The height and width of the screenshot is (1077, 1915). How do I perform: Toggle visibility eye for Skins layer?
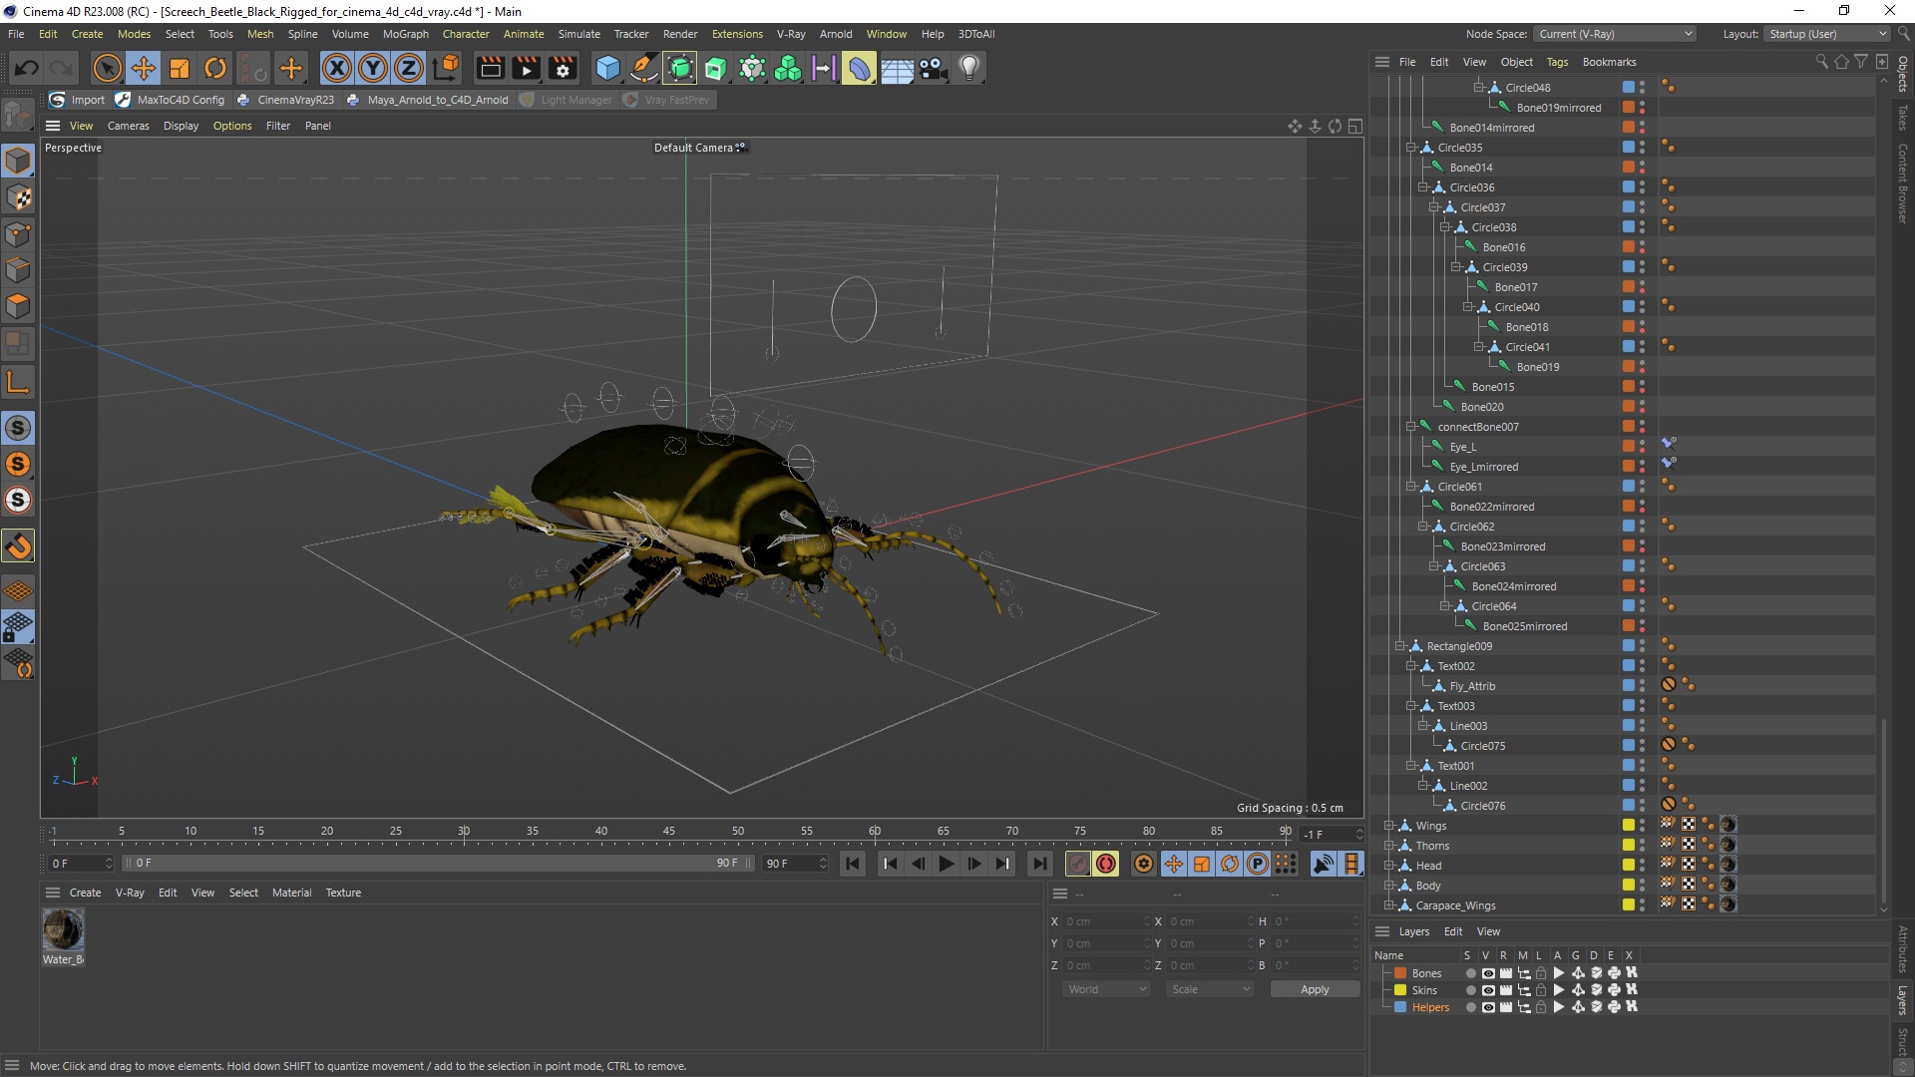pos(1487,990)
